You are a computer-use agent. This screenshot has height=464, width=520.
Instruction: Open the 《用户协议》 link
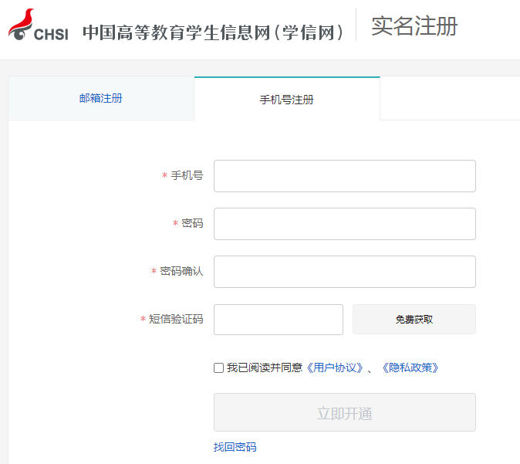tap(335, 367)
